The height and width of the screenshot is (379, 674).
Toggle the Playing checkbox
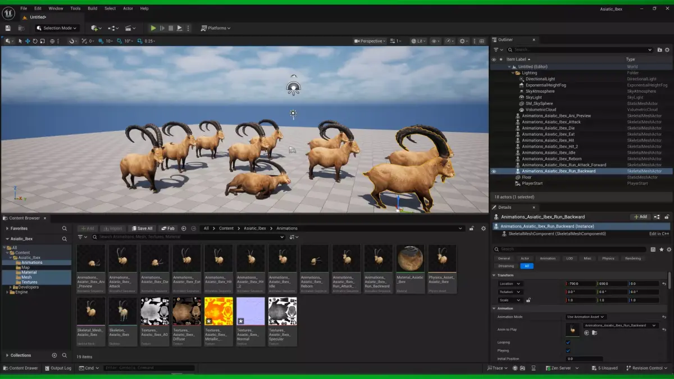[568, 351]
